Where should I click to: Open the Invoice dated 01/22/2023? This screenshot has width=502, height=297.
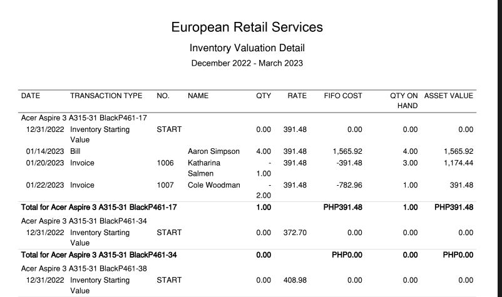(81, 185)
